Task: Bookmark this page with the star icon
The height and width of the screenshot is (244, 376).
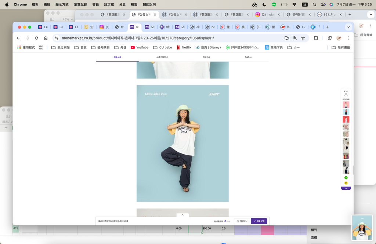Action: tap(303, 38)
